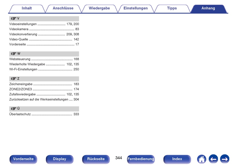Click the pointing hand icon beside V
The width and height of the screenshot is (237, 166).
13,18
